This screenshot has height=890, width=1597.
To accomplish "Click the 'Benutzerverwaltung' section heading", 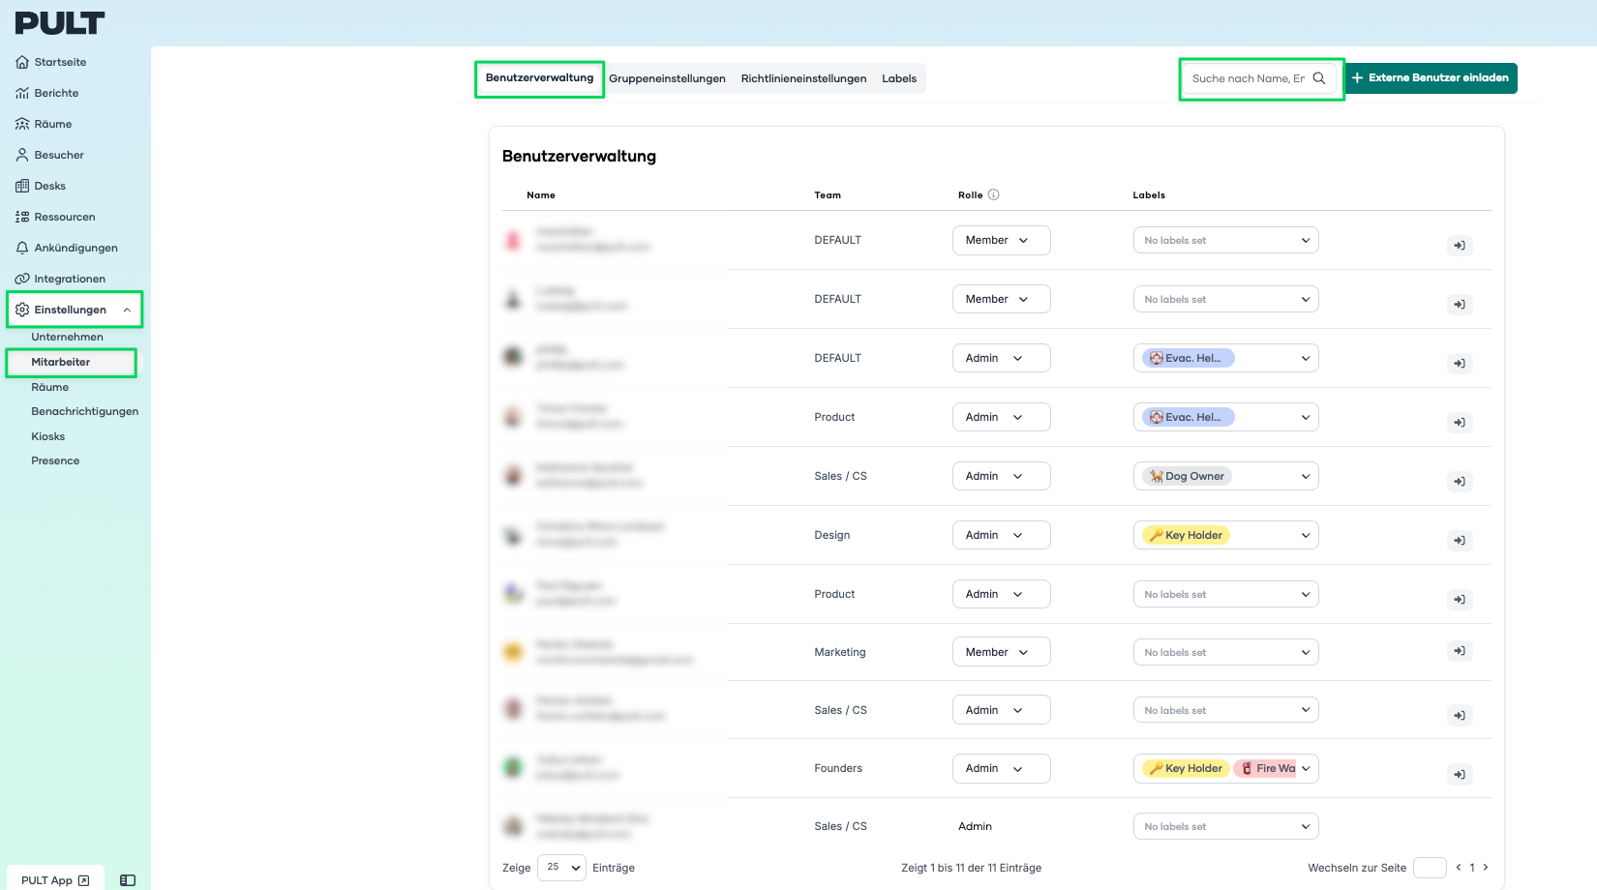I will [579, 156].
